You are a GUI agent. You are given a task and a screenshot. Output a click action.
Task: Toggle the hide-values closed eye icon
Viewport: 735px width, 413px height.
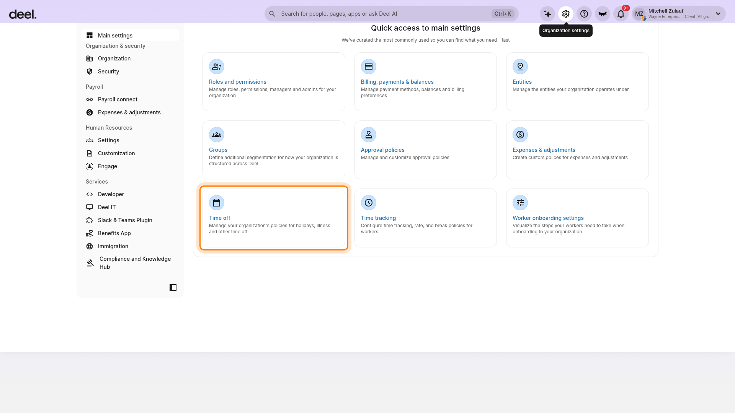(603, 14)
